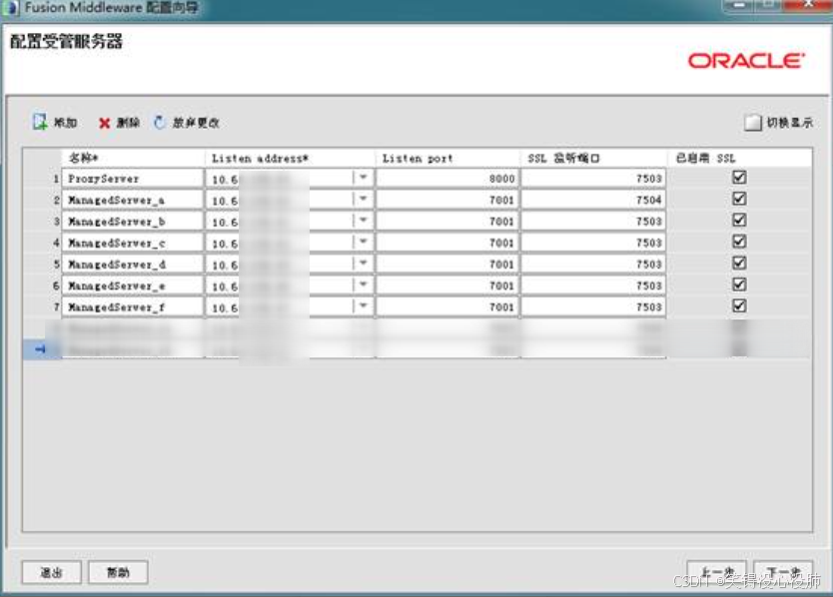The image size is (833, 597).
Task: Click the Previous step button
Action: pos(717,572)
